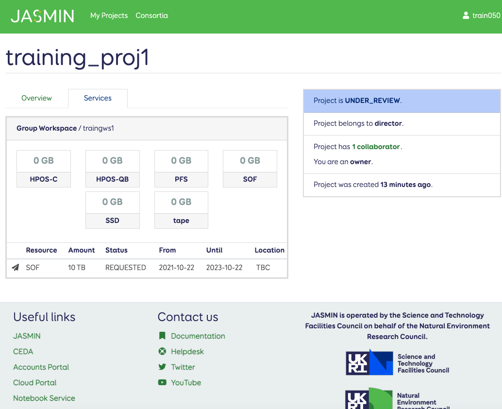This screenshot has width=502, height=409.
Task: Click the HPOS-C storage quota tile
Action: click(x=44, y=169)
